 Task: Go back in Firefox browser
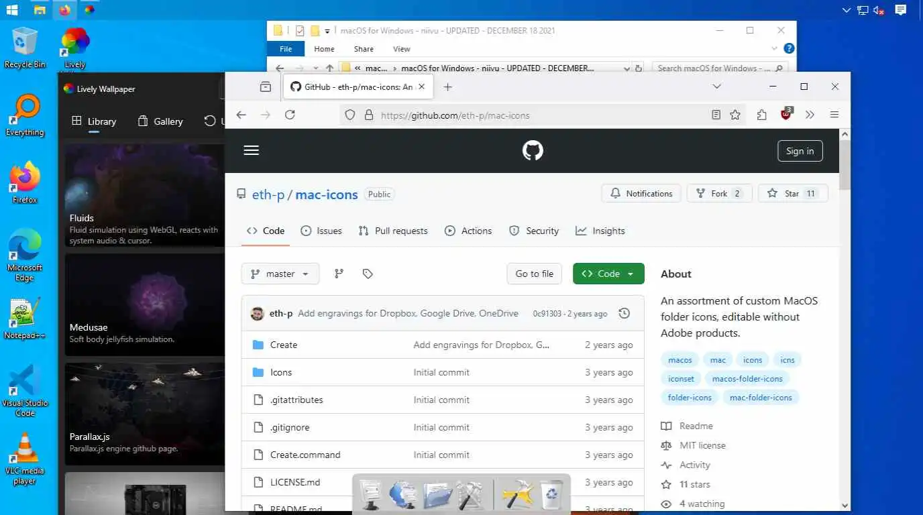click(241, 115)
